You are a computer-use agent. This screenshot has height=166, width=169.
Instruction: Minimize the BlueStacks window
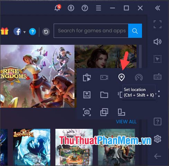(113, 8)
